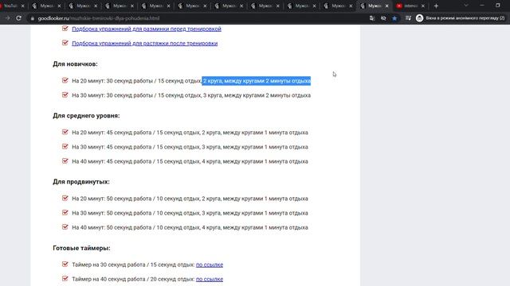Click row 'На 40 минут: 45 секунд работа'

pyautogui.click(x=190, y=161)
